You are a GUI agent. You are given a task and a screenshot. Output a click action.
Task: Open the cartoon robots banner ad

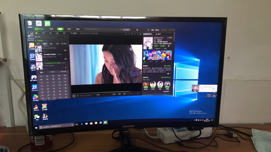(x=158, y=55)
